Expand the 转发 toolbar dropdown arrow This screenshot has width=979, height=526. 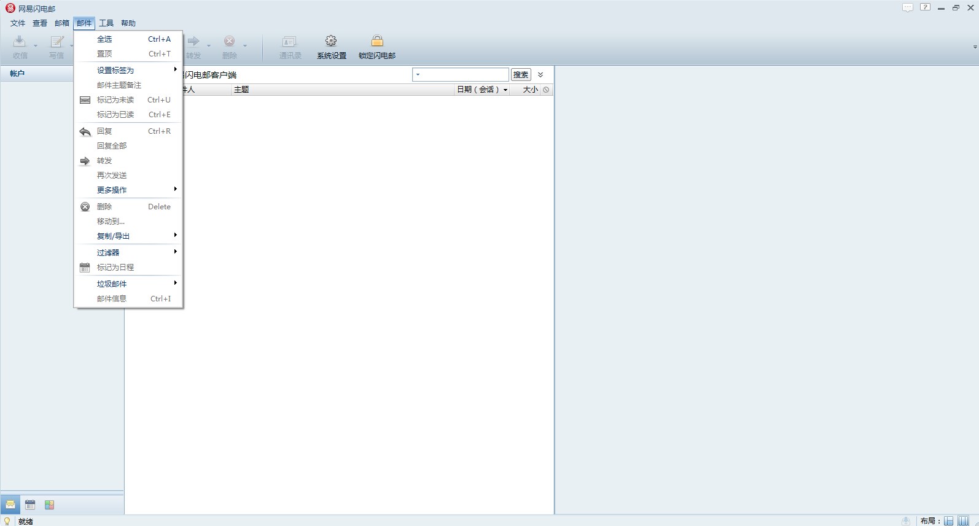(x=209, y=46)
